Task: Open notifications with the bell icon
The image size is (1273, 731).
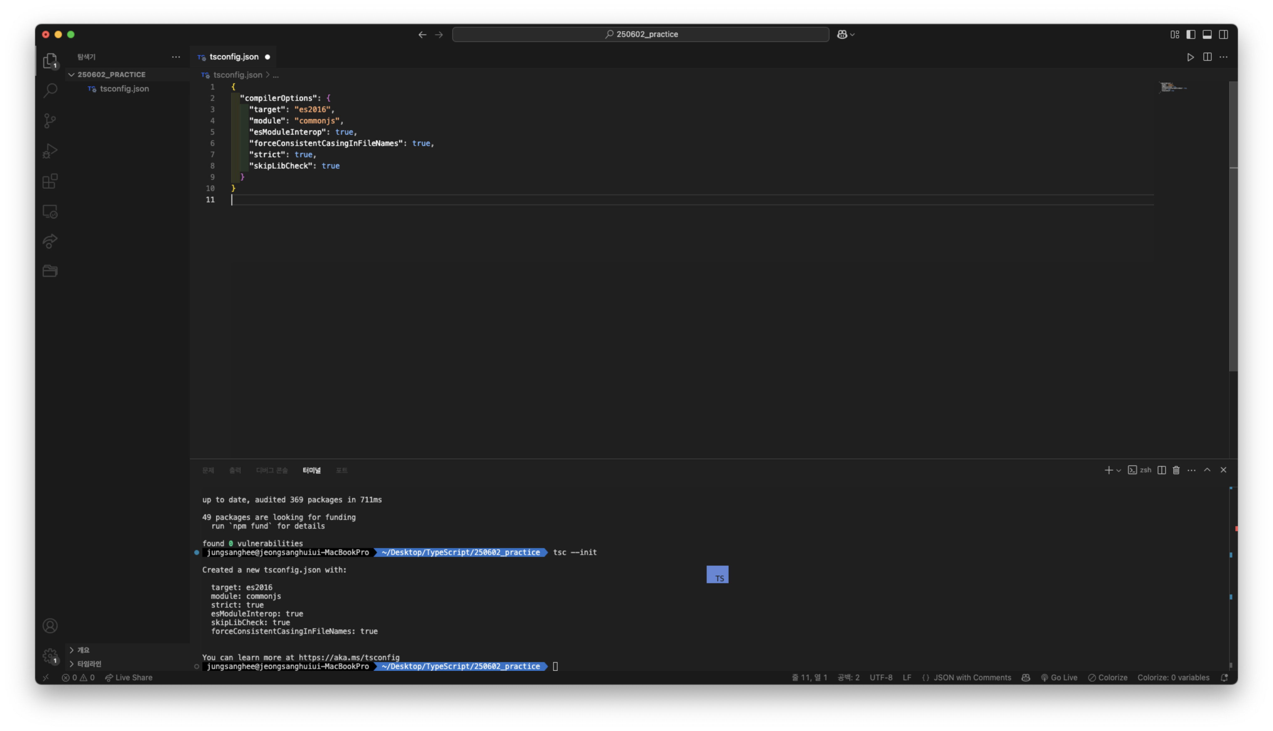Action: pyautogui.click(x=1224, y=677)
